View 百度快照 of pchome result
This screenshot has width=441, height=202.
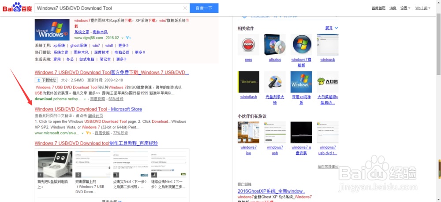tap(97, 99)
